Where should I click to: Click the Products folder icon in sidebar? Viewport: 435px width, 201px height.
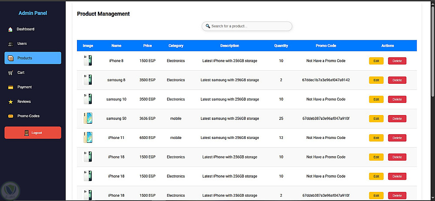pos(11,58)
